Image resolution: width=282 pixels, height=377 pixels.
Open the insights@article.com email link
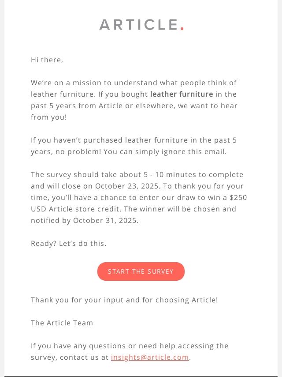coord(150,358)
